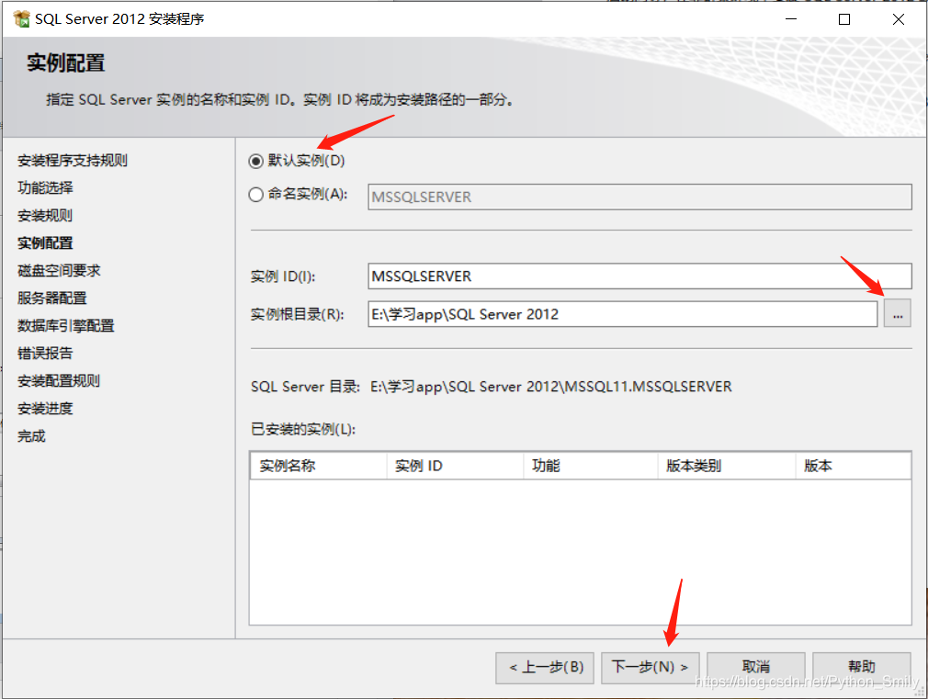Click the 取消 cancel button

[x=756, y=668]
